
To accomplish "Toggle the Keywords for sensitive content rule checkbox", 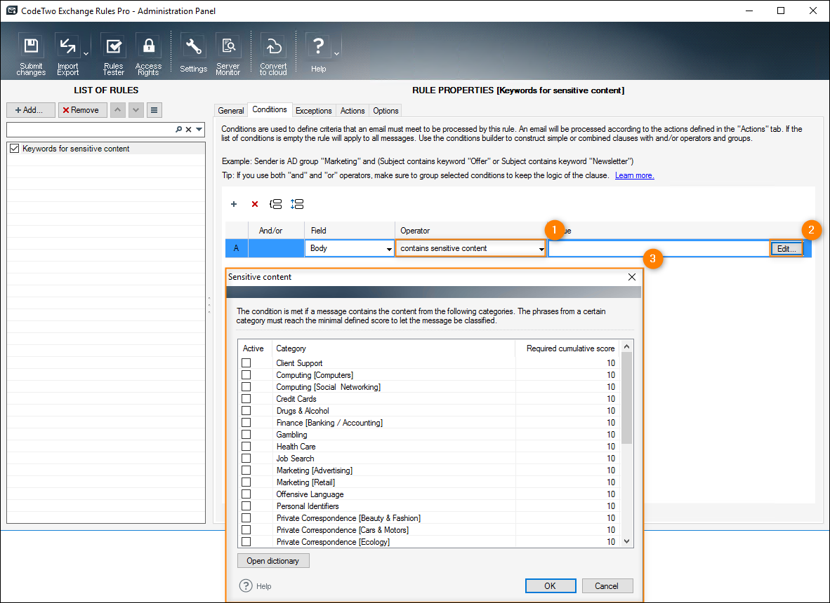I will click(14, 149).
